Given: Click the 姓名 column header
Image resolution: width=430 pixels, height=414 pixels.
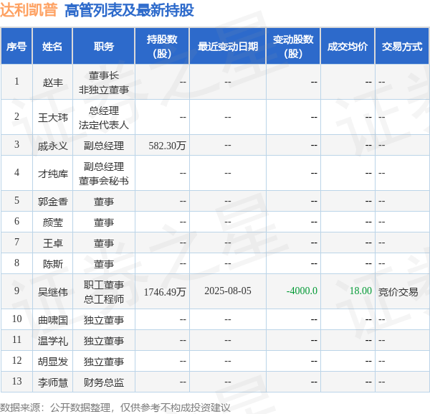Looking at the screenshot, I should point(52,46).
